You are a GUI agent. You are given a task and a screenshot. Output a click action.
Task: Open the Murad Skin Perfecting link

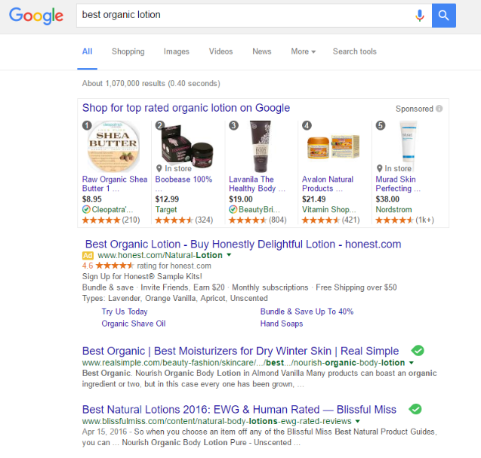click(x=398, y=183)
